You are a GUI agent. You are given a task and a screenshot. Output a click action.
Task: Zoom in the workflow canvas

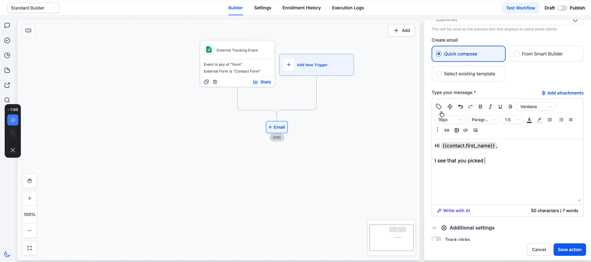(x=30, y=198)
